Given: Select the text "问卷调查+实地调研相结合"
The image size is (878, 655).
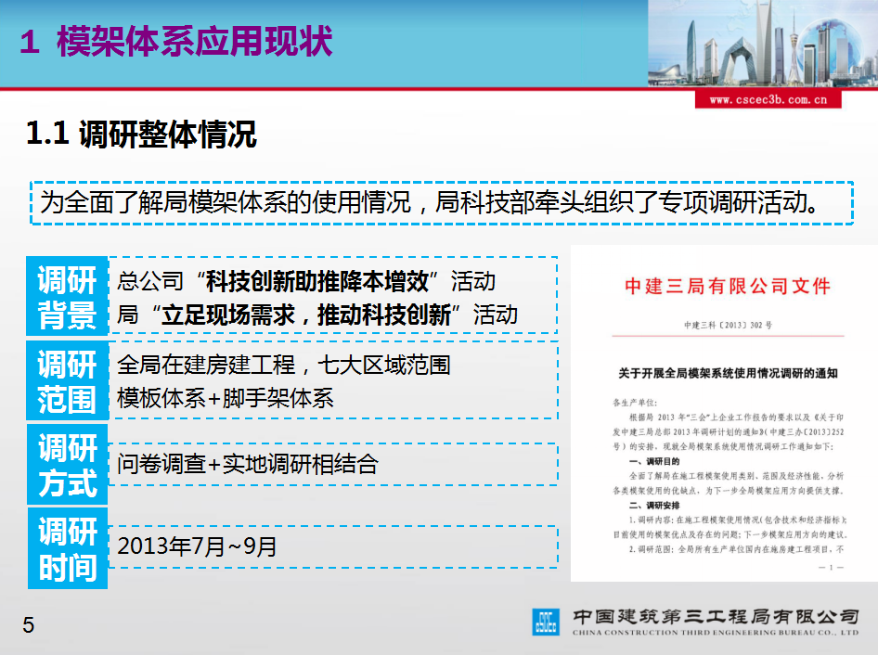Looking at the screenshot, I should point(248,464).
